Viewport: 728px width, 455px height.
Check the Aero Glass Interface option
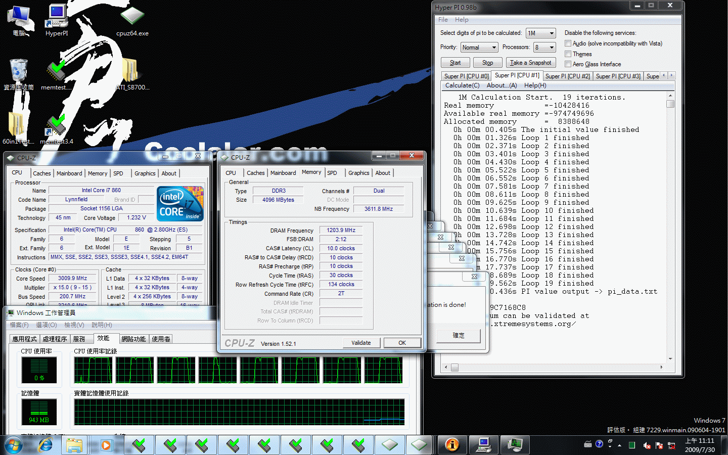(568, 64)
